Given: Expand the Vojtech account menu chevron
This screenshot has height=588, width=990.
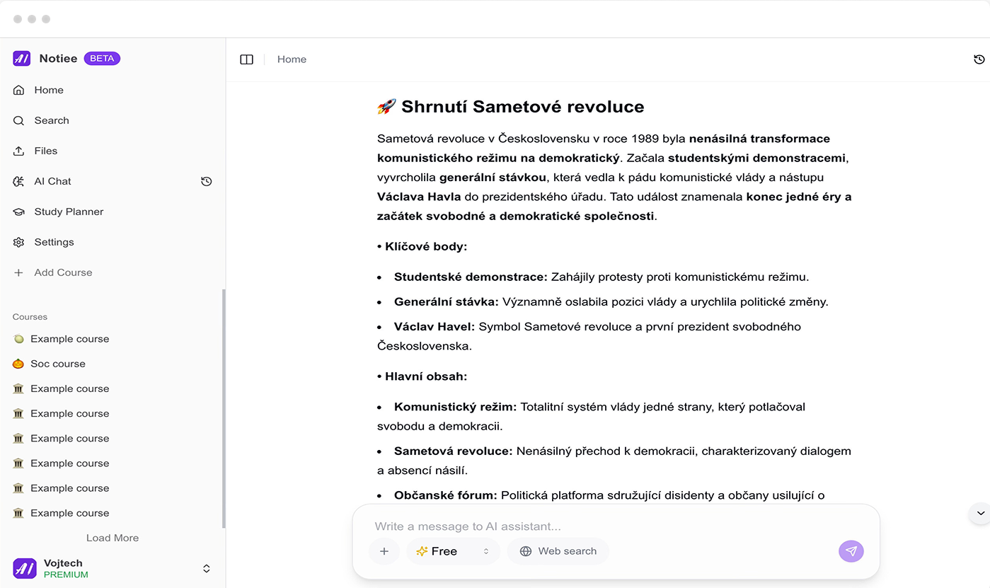Looking at the screenshot, I should click(x=207, y=568).
